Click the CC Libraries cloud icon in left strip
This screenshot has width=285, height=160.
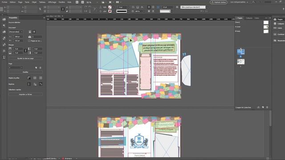tap(4, 19)
